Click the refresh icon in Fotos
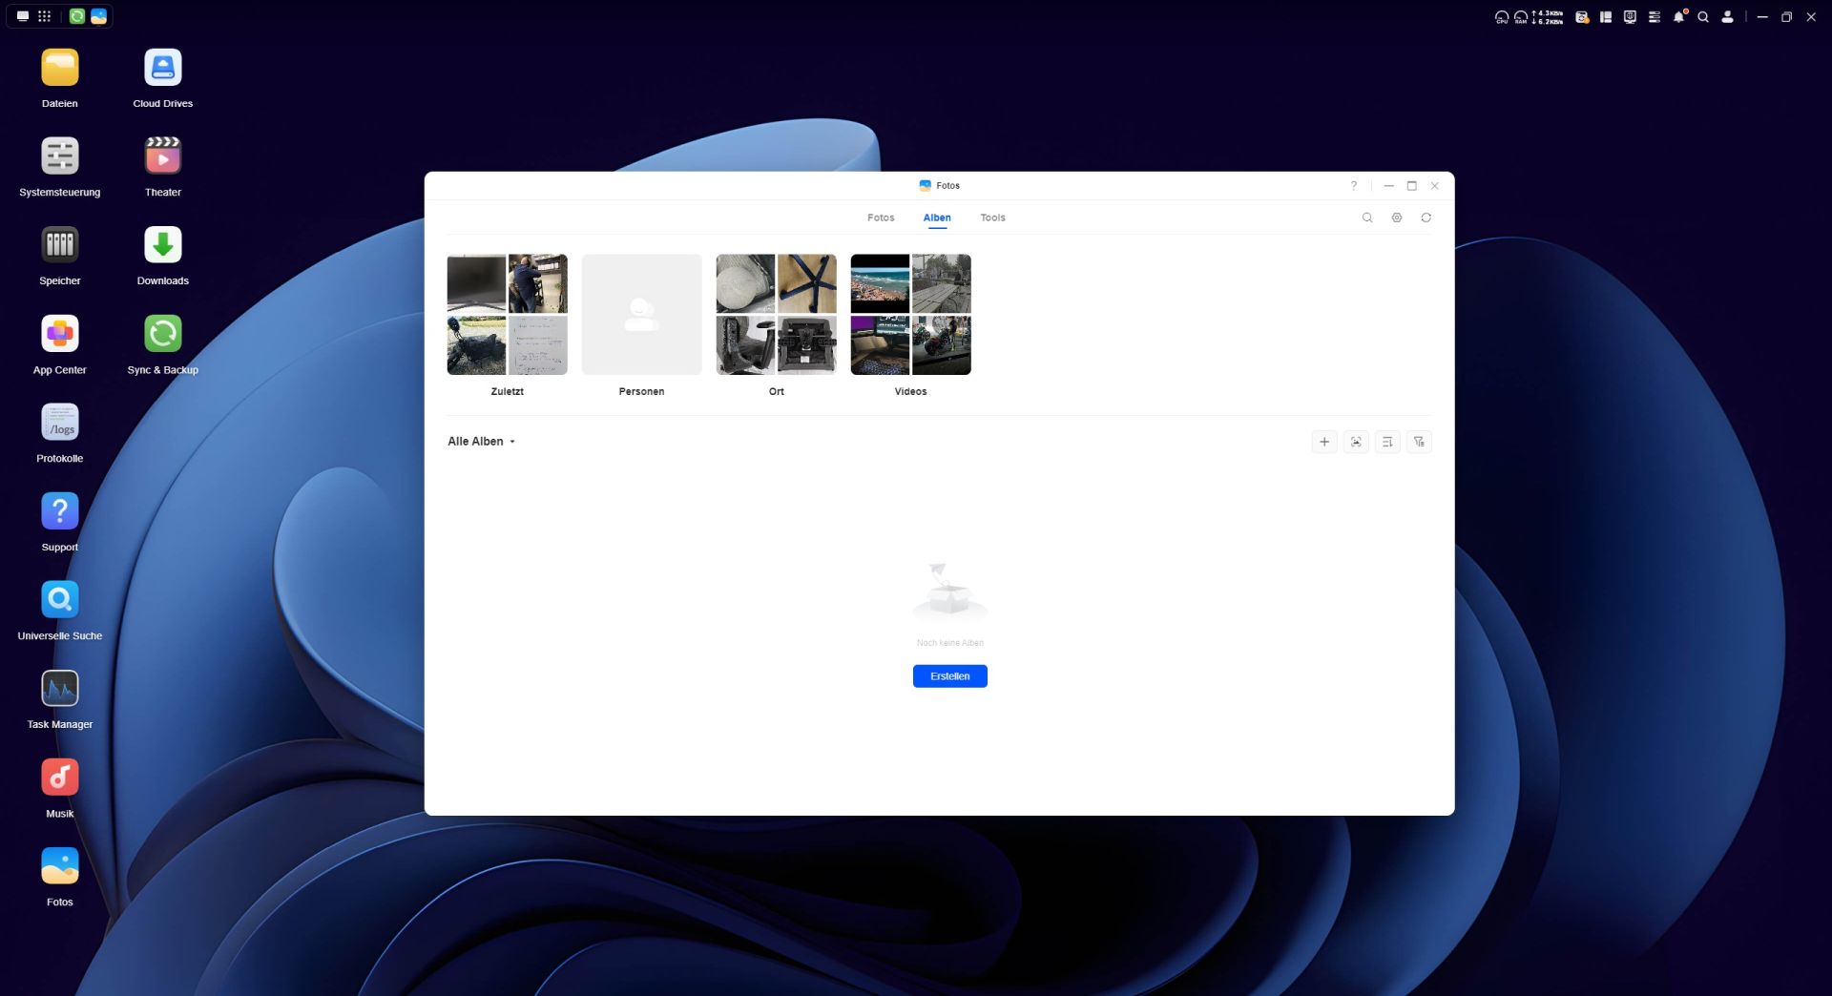 1426,218
